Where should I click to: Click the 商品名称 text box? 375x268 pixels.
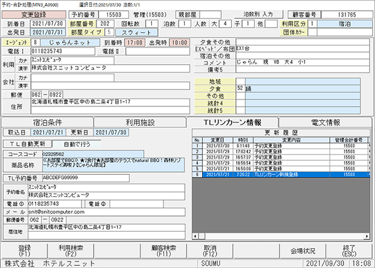point(113,165)
